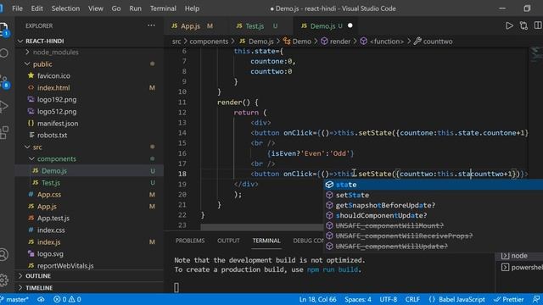Click the CRLF line ending item
Image resolution: width=543 pixels, height=305 pixels.
[412, 299]
